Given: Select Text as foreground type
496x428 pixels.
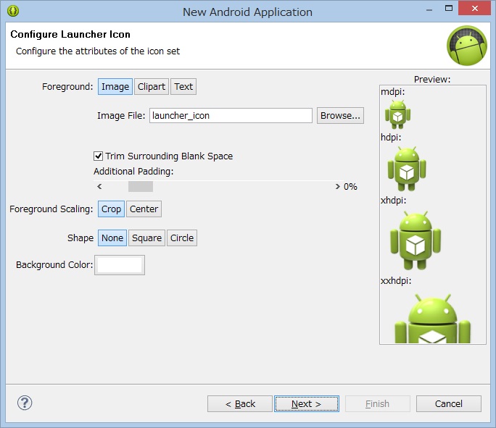Looking at the screenshot, I should tap(183, 87).
